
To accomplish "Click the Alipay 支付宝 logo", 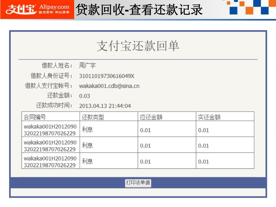I will point(37,9).
